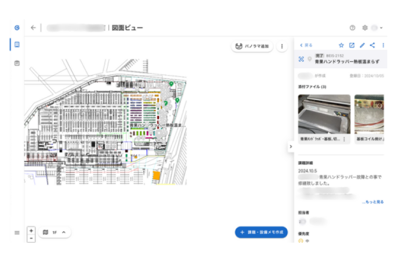Open the help question mark icon
This screenshot has width=396, height=263.
(352, 28)
